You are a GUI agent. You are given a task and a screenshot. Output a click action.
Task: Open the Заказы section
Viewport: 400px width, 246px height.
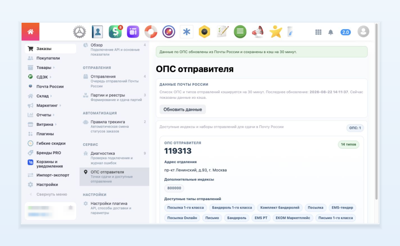(x=50, y=49)
